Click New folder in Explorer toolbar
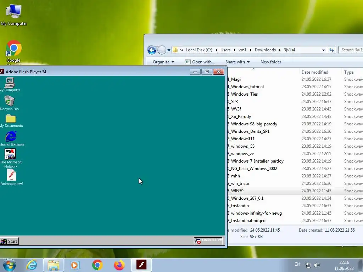Screen dimensions: 363x272 tap(270, 62)
